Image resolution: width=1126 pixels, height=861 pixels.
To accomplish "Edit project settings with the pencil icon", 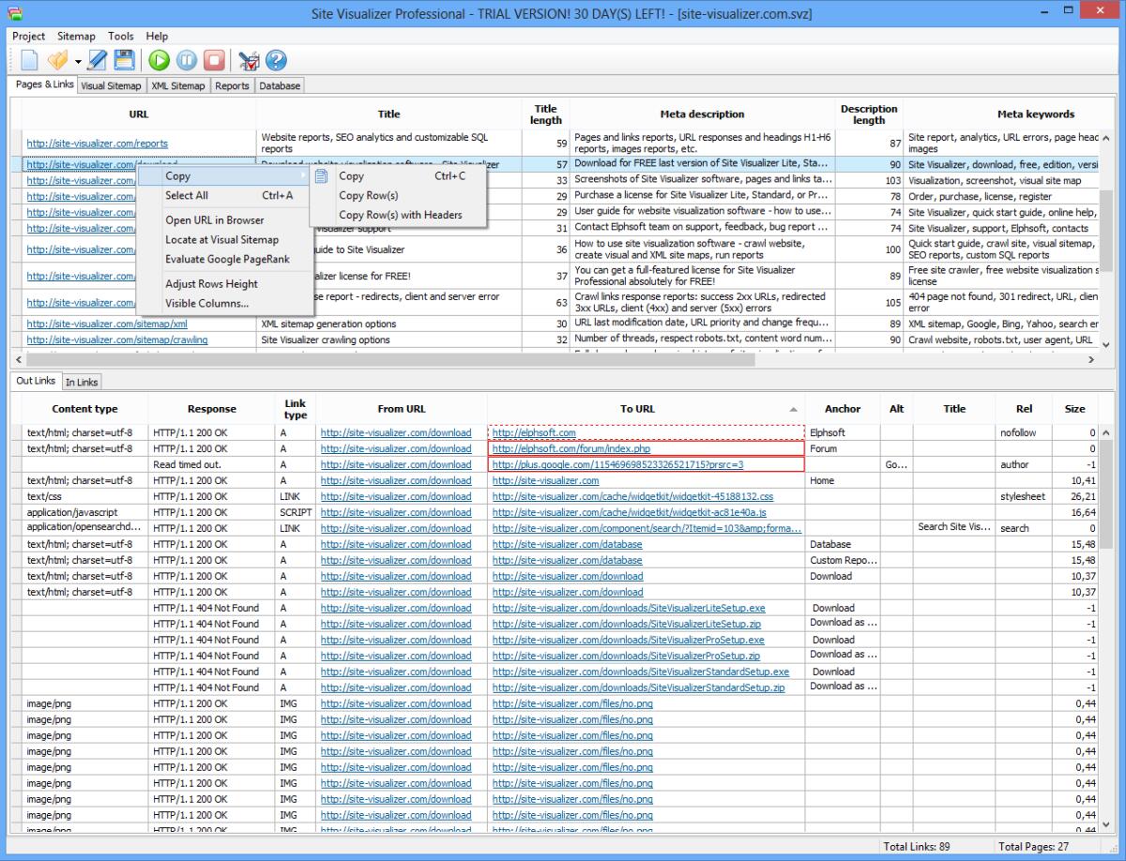I will 97,61.
